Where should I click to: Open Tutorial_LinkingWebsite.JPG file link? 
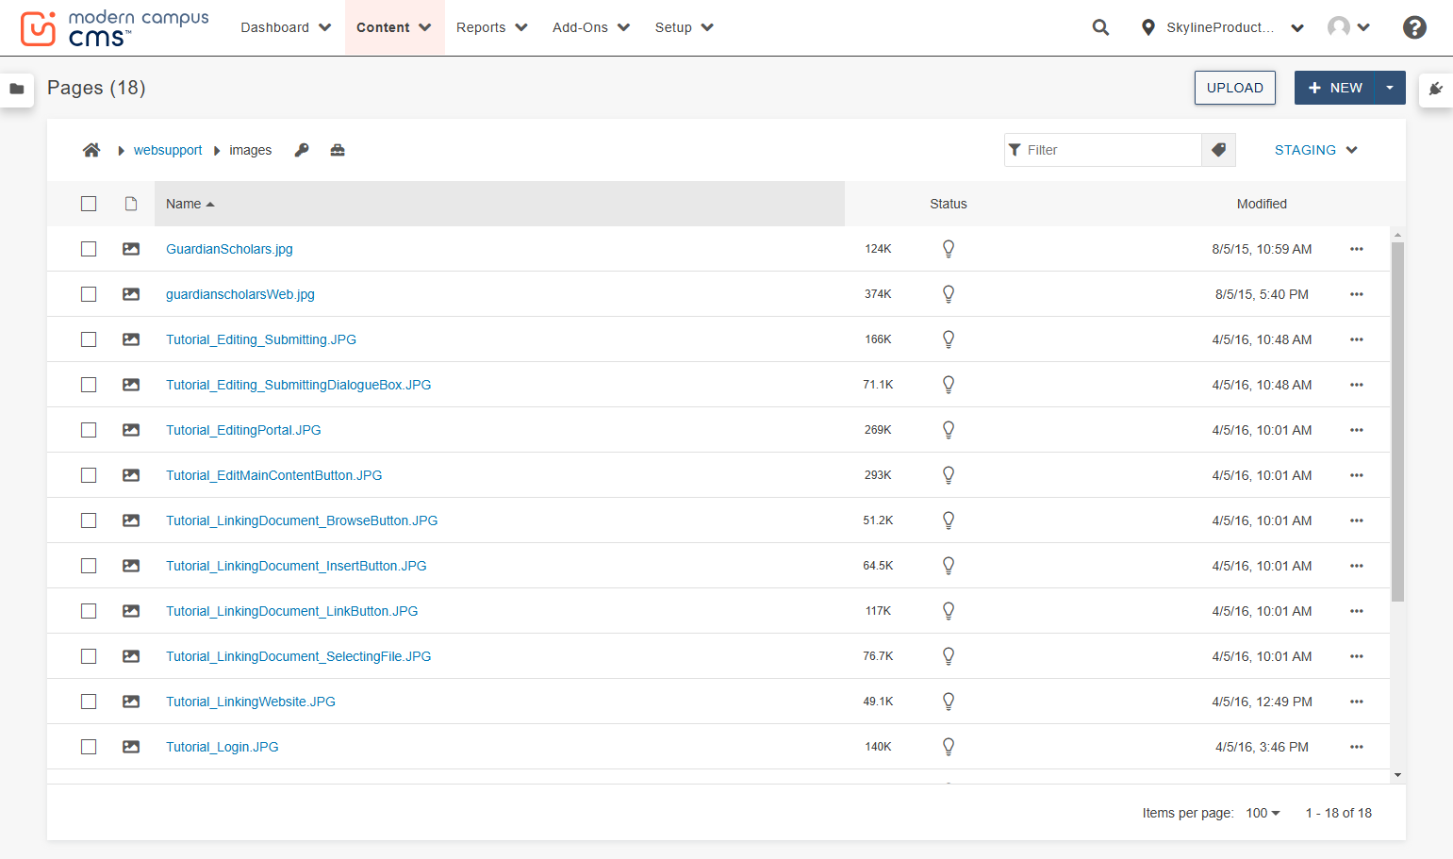[251, 702]
